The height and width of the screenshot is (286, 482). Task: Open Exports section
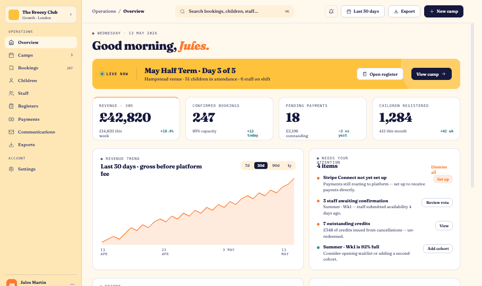tap(41, 145)
